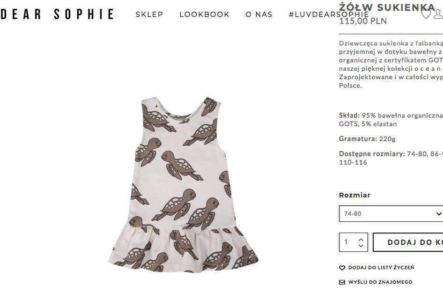Image resolution: width=443 pixels, height=302 pixels.
Task: Open the user account icon
Action: point(438,14)
